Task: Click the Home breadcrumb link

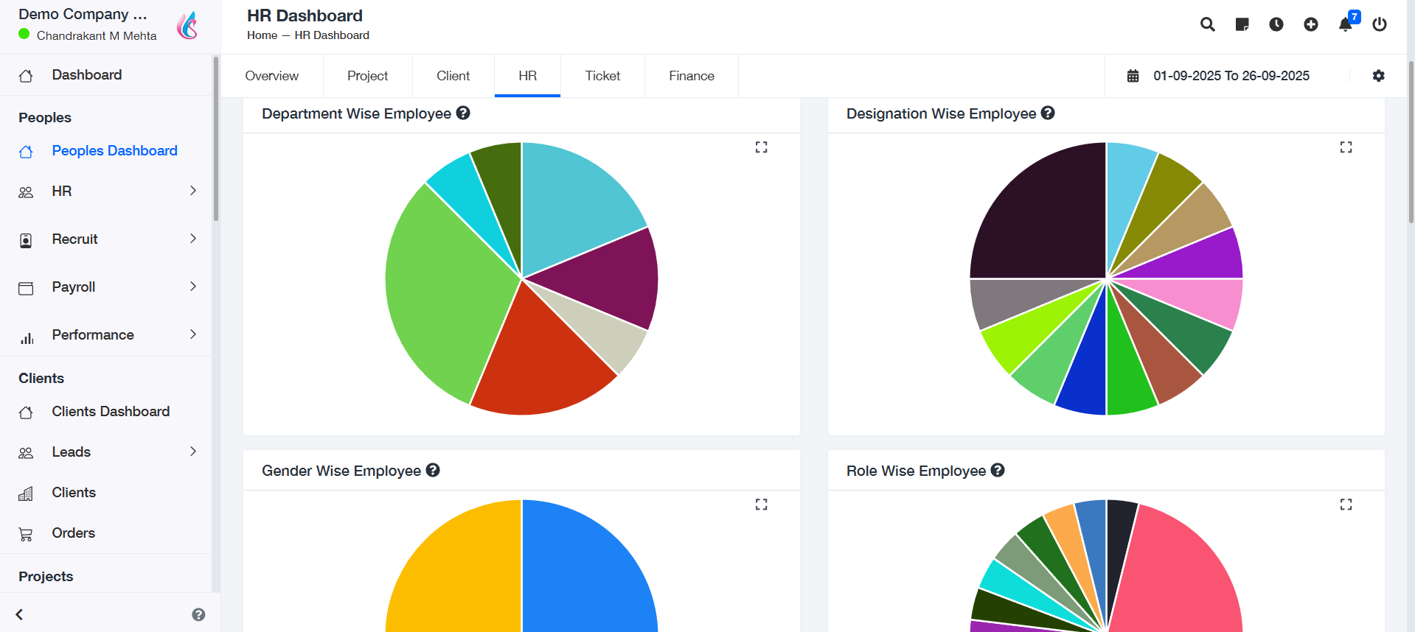Action: pos(262,35)
